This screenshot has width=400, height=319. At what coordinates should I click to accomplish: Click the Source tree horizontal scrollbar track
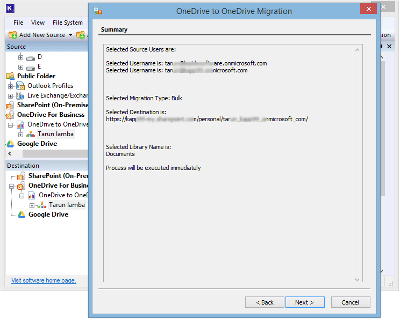pyautogui.click(x=55, y=153)
